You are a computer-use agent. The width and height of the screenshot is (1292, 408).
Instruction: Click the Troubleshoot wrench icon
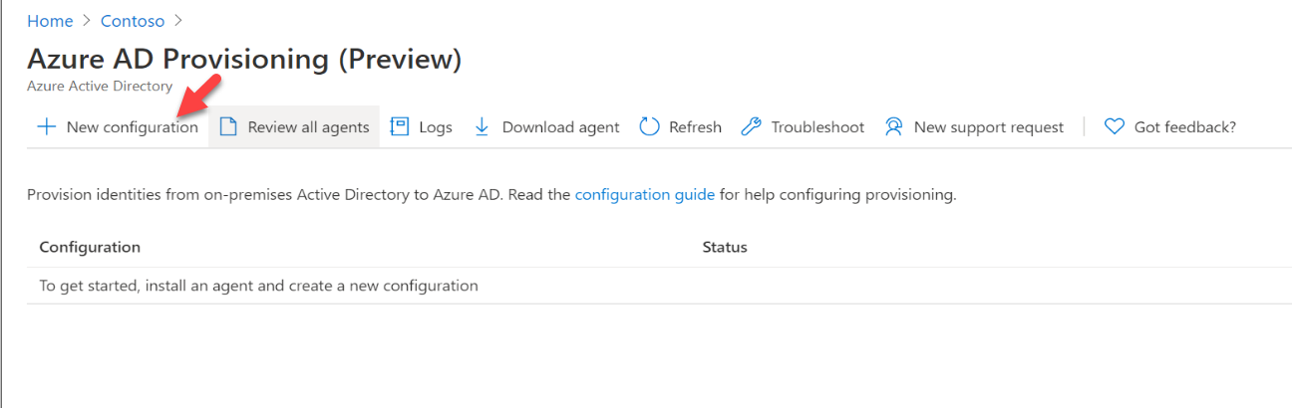coord(752,127)
